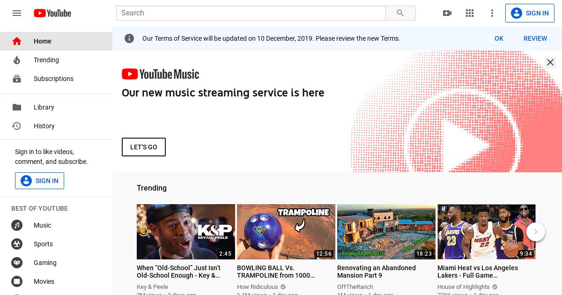Open Library from sidebar
Viewport: 562px width, 295px height.
tap(56, 107)
